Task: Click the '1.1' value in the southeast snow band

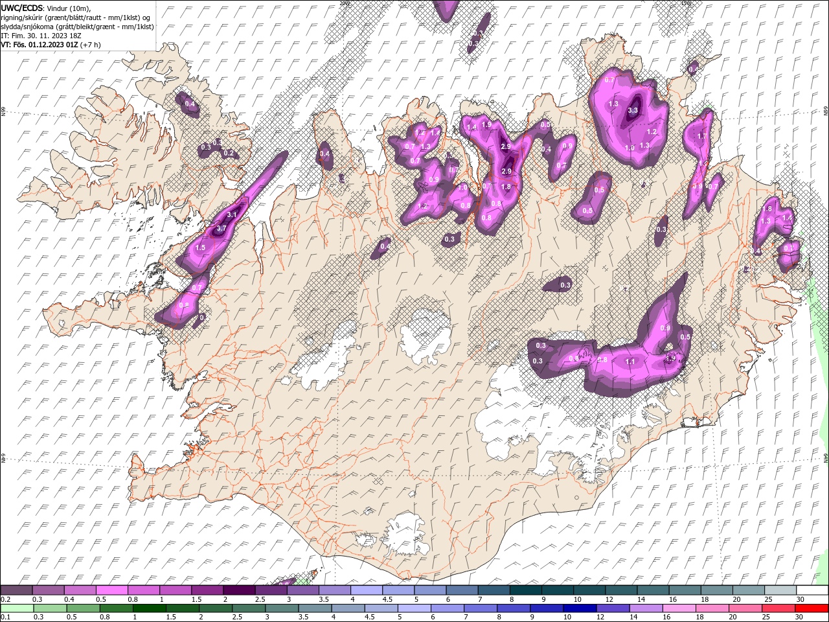Action: tap(630, 362)
